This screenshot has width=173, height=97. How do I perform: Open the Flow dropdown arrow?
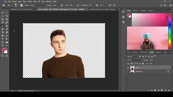point(74,5)
